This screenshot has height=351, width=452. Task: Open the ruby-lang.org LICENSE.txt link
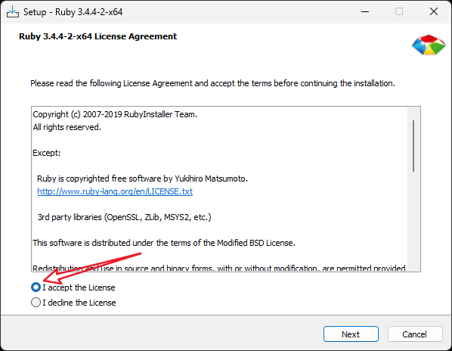point(115,191)
